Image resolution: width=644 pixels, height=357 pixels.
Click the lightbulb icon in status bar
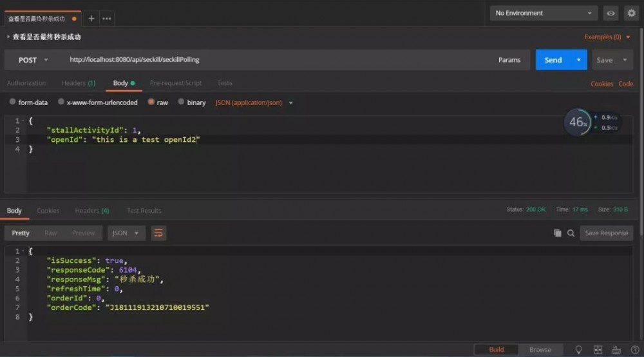tap(578, 349)
